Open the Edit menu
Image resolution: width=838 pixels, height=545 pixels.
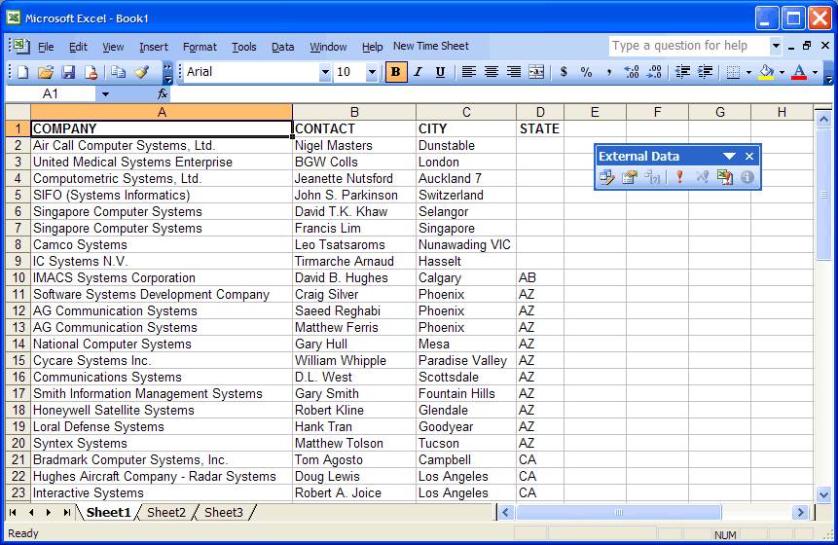pos(78,47)
